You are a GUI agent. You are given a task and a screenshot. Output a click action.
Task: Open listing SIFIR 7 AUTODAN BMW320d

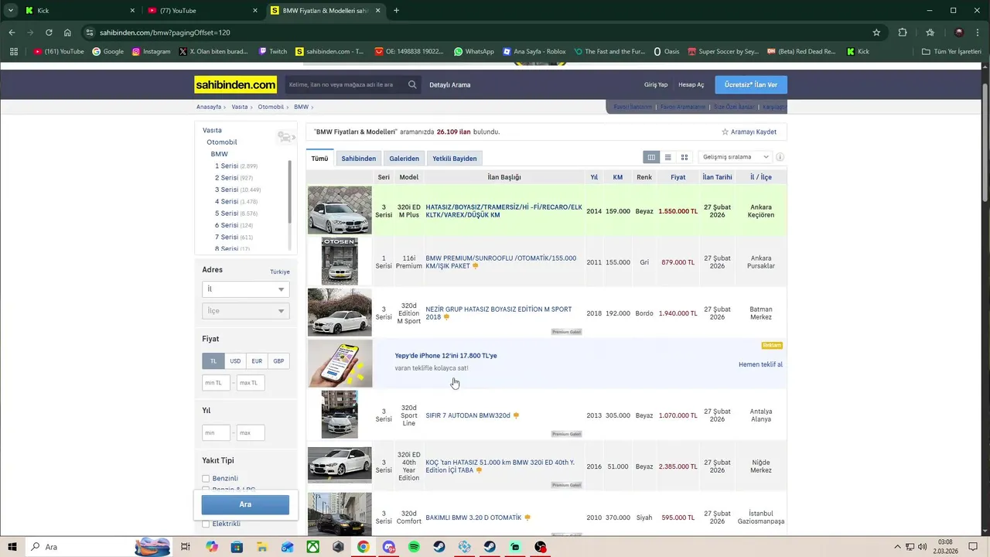(468, 415)
